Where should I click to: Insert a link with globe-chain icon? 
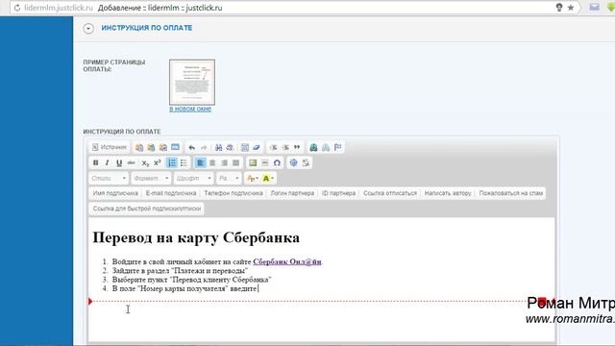(313, 147)
